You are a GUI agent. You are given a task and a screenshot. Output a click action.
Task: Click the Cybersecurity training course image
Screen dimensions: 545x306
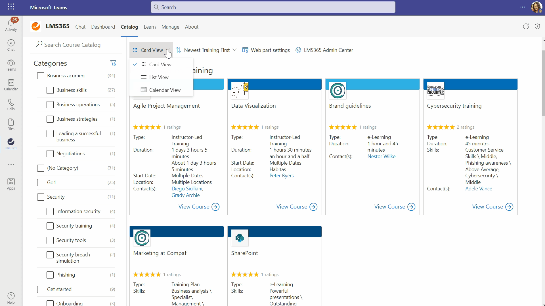[x=436, y=91]
